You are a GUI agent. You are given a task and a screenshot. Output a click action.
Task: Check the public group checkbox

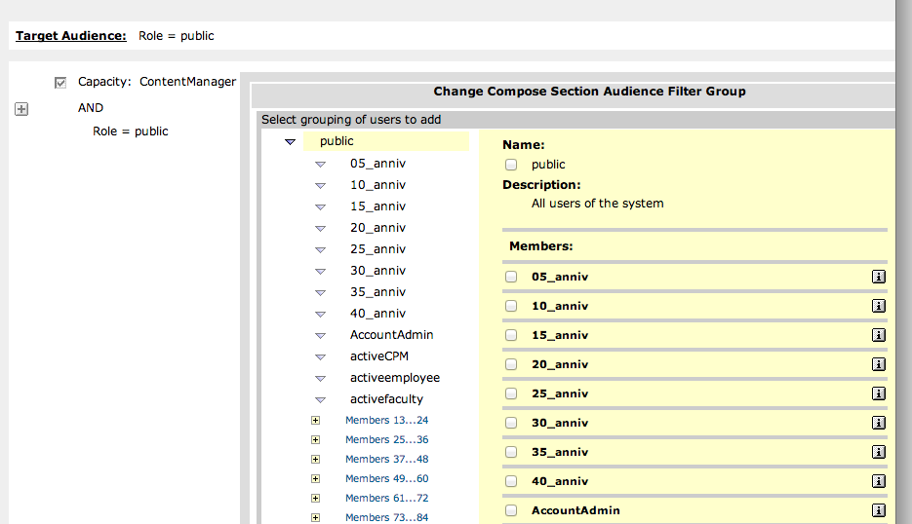click(x=511, y=165)
